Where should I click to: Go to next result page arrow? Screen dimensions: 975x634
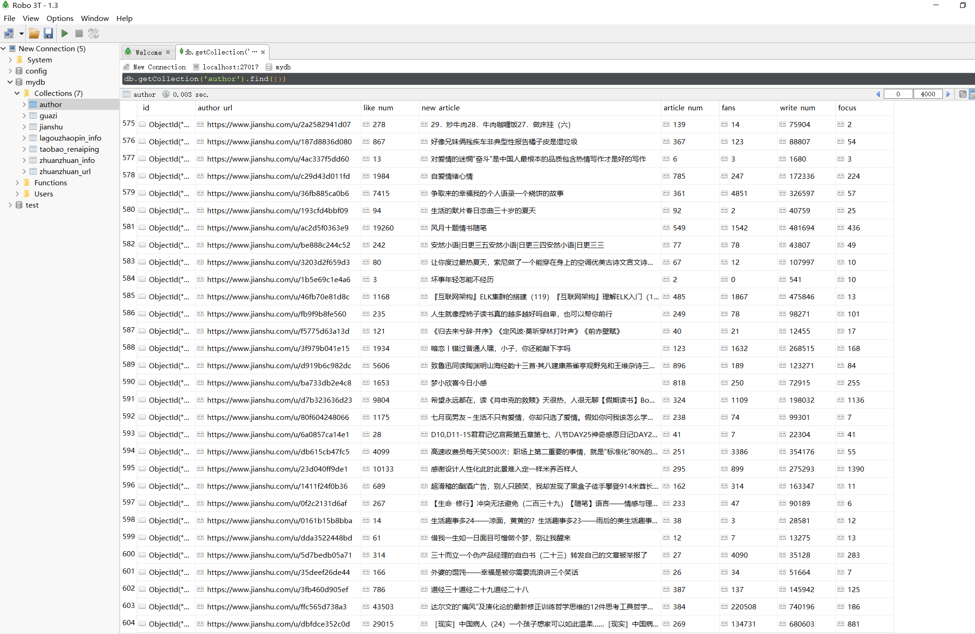[948, 94]
